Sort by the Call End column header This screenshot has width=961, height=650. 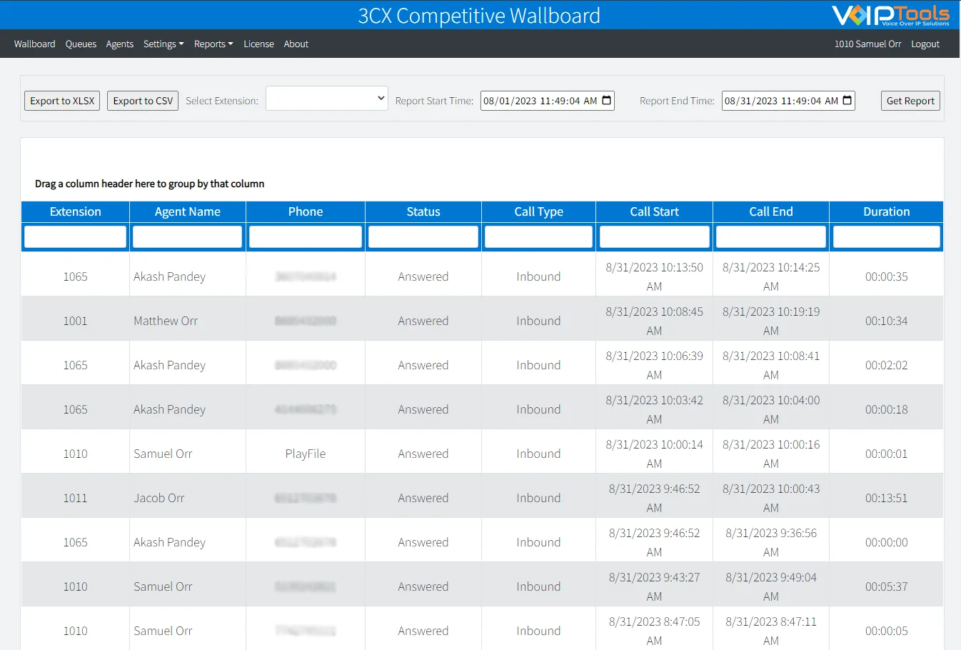(771, 212)
